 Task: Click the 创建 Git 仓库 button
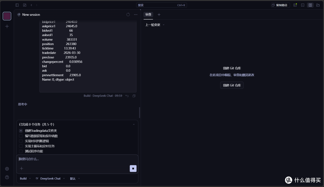[232, 85]
